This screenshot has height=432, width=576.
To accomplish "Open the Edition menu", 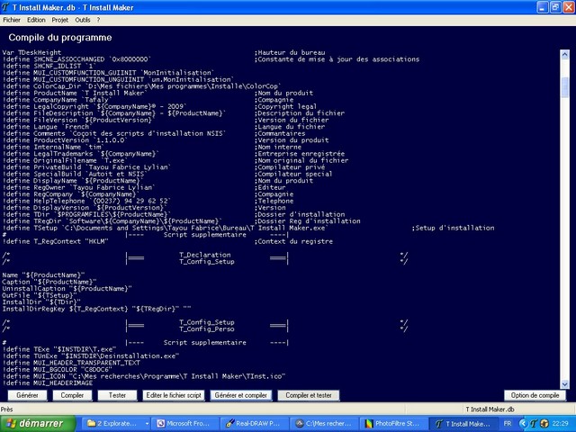I will pyautogui.click(x=36, y=20).
